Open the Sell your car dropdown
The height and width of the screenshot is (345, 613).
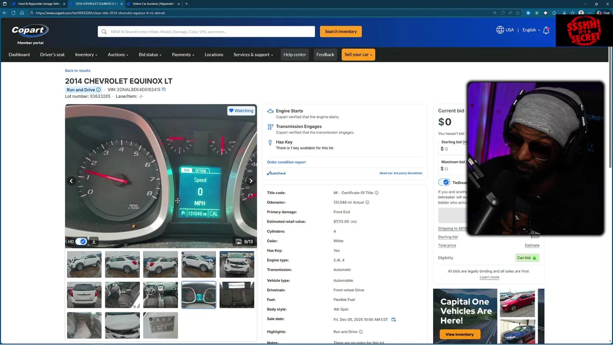point(358,55)
